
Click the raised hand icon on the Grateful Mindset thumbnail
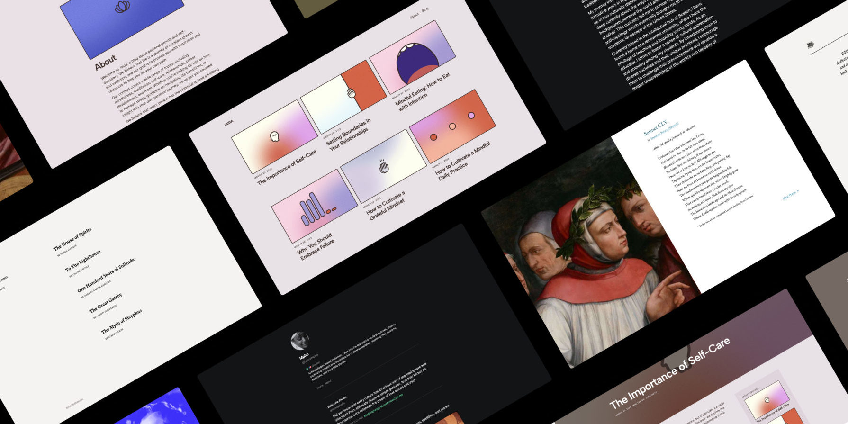pos(384,166)
